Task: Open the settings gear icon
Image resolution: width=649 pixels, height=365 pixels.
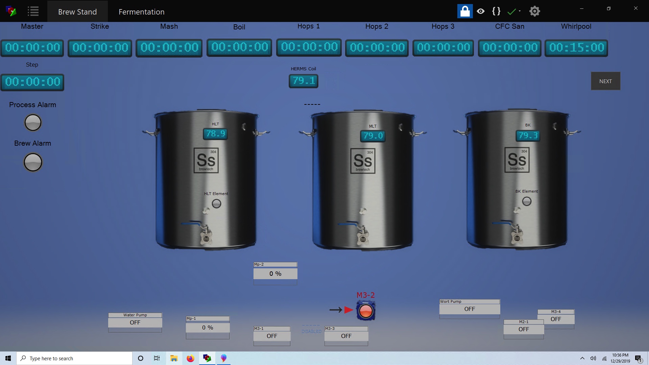Action: click(534, 11)
